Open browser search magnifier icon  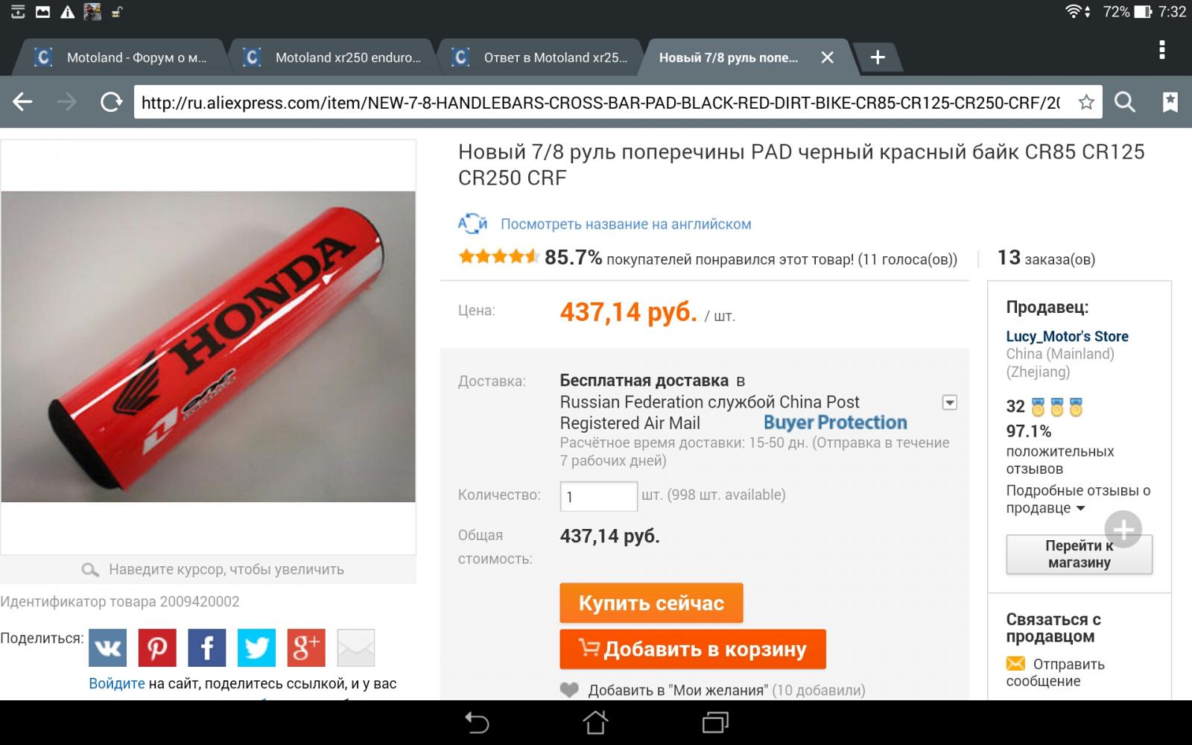tap(1125, 102)
